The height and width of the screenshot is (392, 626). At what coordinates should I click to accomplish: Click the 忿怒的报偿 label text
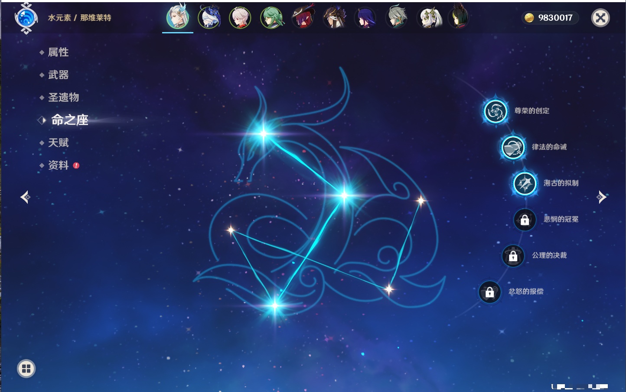coord(526,292)
